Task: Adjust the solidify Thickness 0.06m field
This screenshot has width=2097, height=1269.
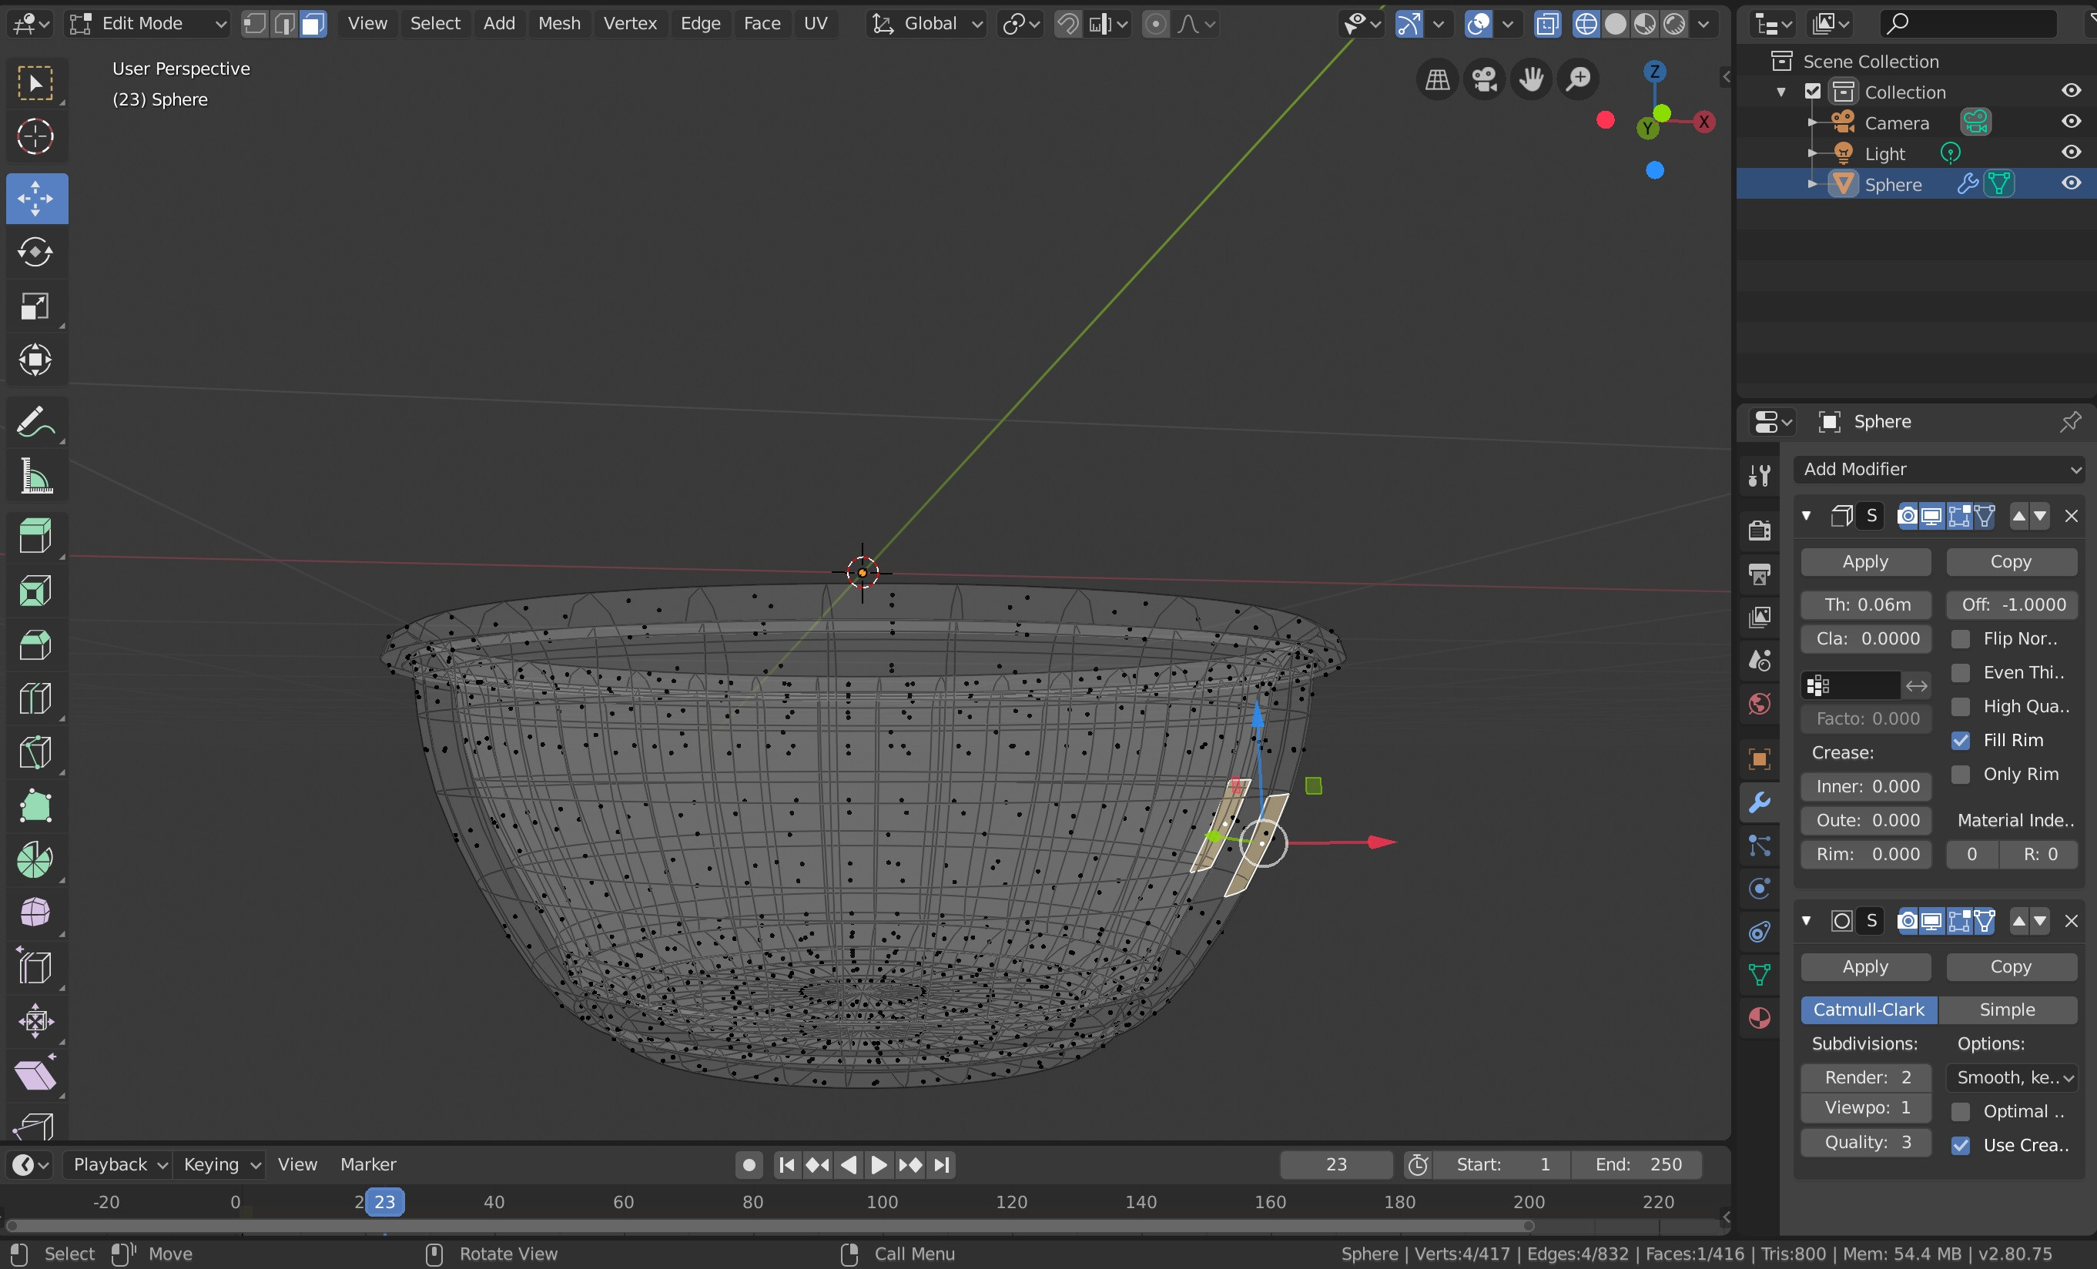Action: click(1865, 604)
